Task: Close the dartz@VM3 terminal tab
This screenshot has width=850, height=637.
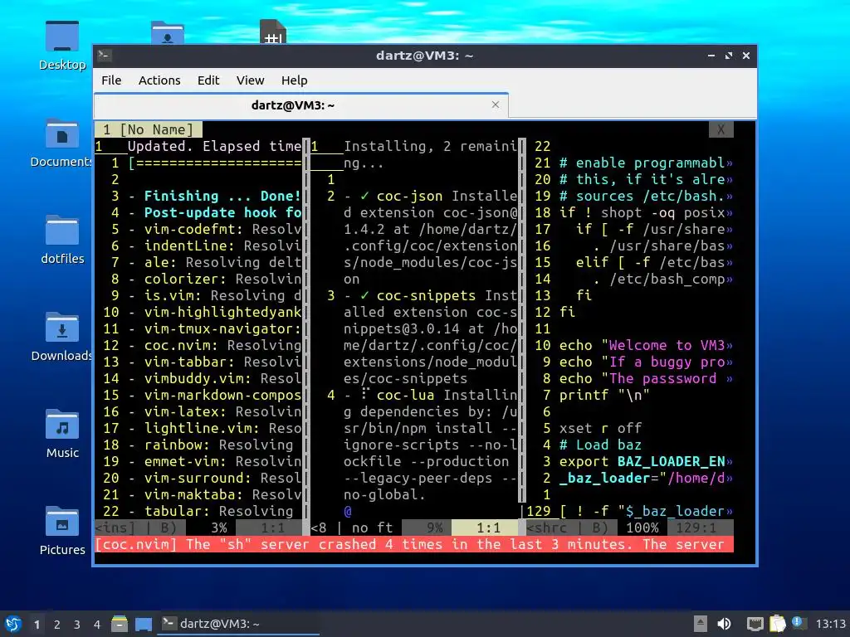Action: pyautogui.click(x=496, y=105)
